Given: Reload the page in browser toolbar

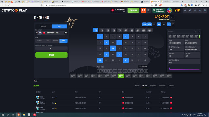Looking at the screenshot, I should coord(9,5).
